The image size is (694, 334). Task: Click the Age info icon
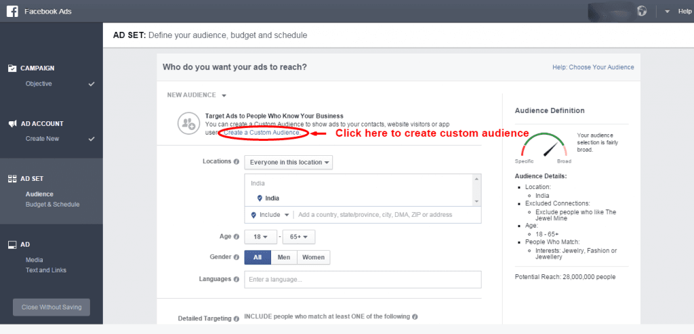(x=237, y=236)
